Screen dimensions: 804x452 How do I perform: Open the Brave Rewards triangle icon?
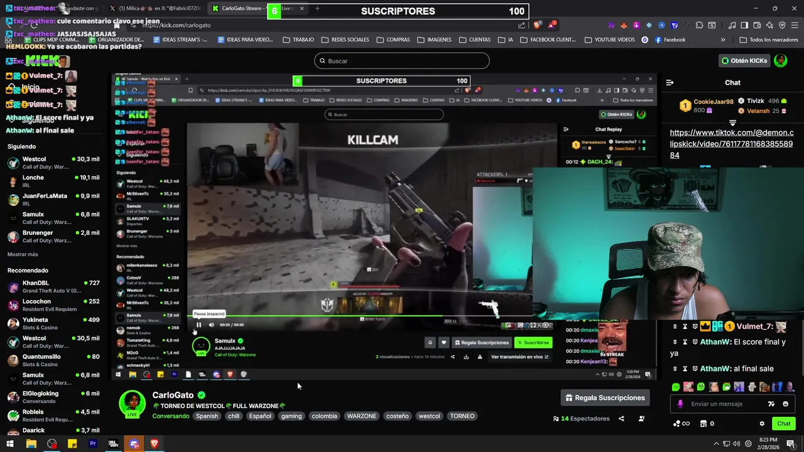pos(552,25)
